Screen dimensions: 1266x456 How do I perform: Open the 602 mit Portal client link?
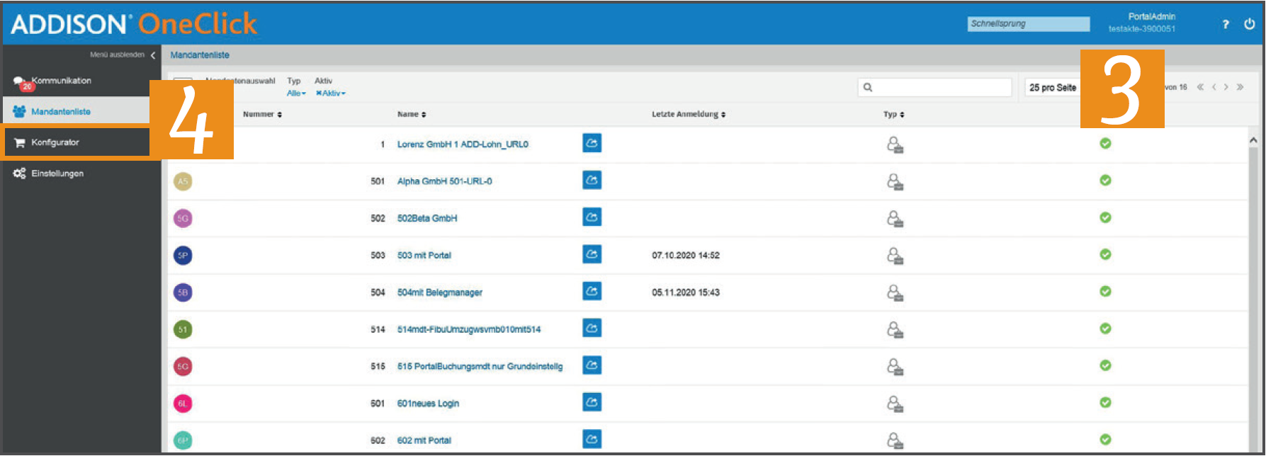[424, 440]
